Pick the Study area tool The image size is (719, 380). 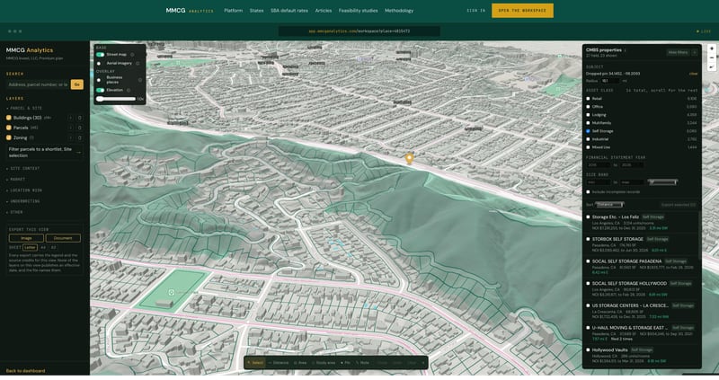coord(324,363)
